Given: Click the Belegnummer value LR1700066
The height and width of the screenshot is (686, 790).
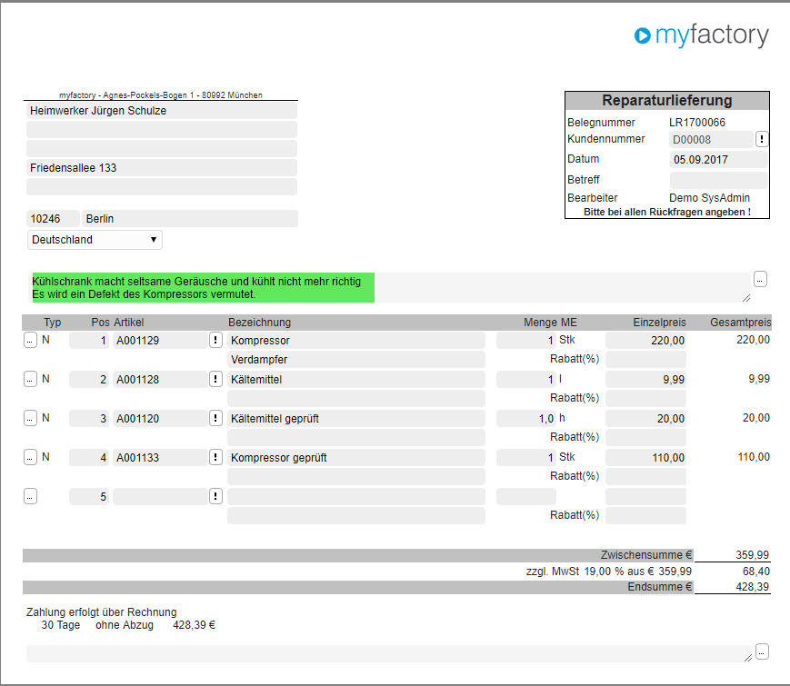Looking at the screenshot, I should coord(696,123).
